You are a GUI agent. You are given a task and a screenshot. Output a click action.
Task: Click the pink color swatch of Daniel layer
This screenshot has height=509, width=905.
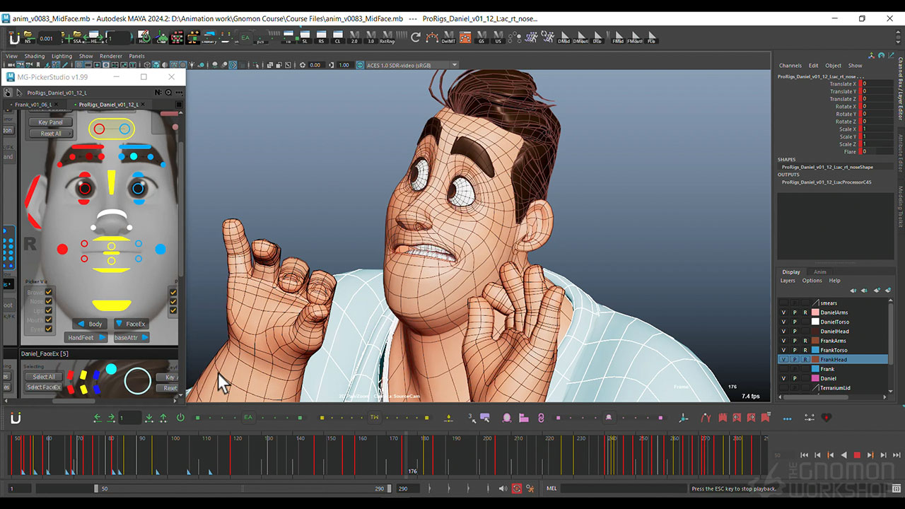click(x=814, y=379)
